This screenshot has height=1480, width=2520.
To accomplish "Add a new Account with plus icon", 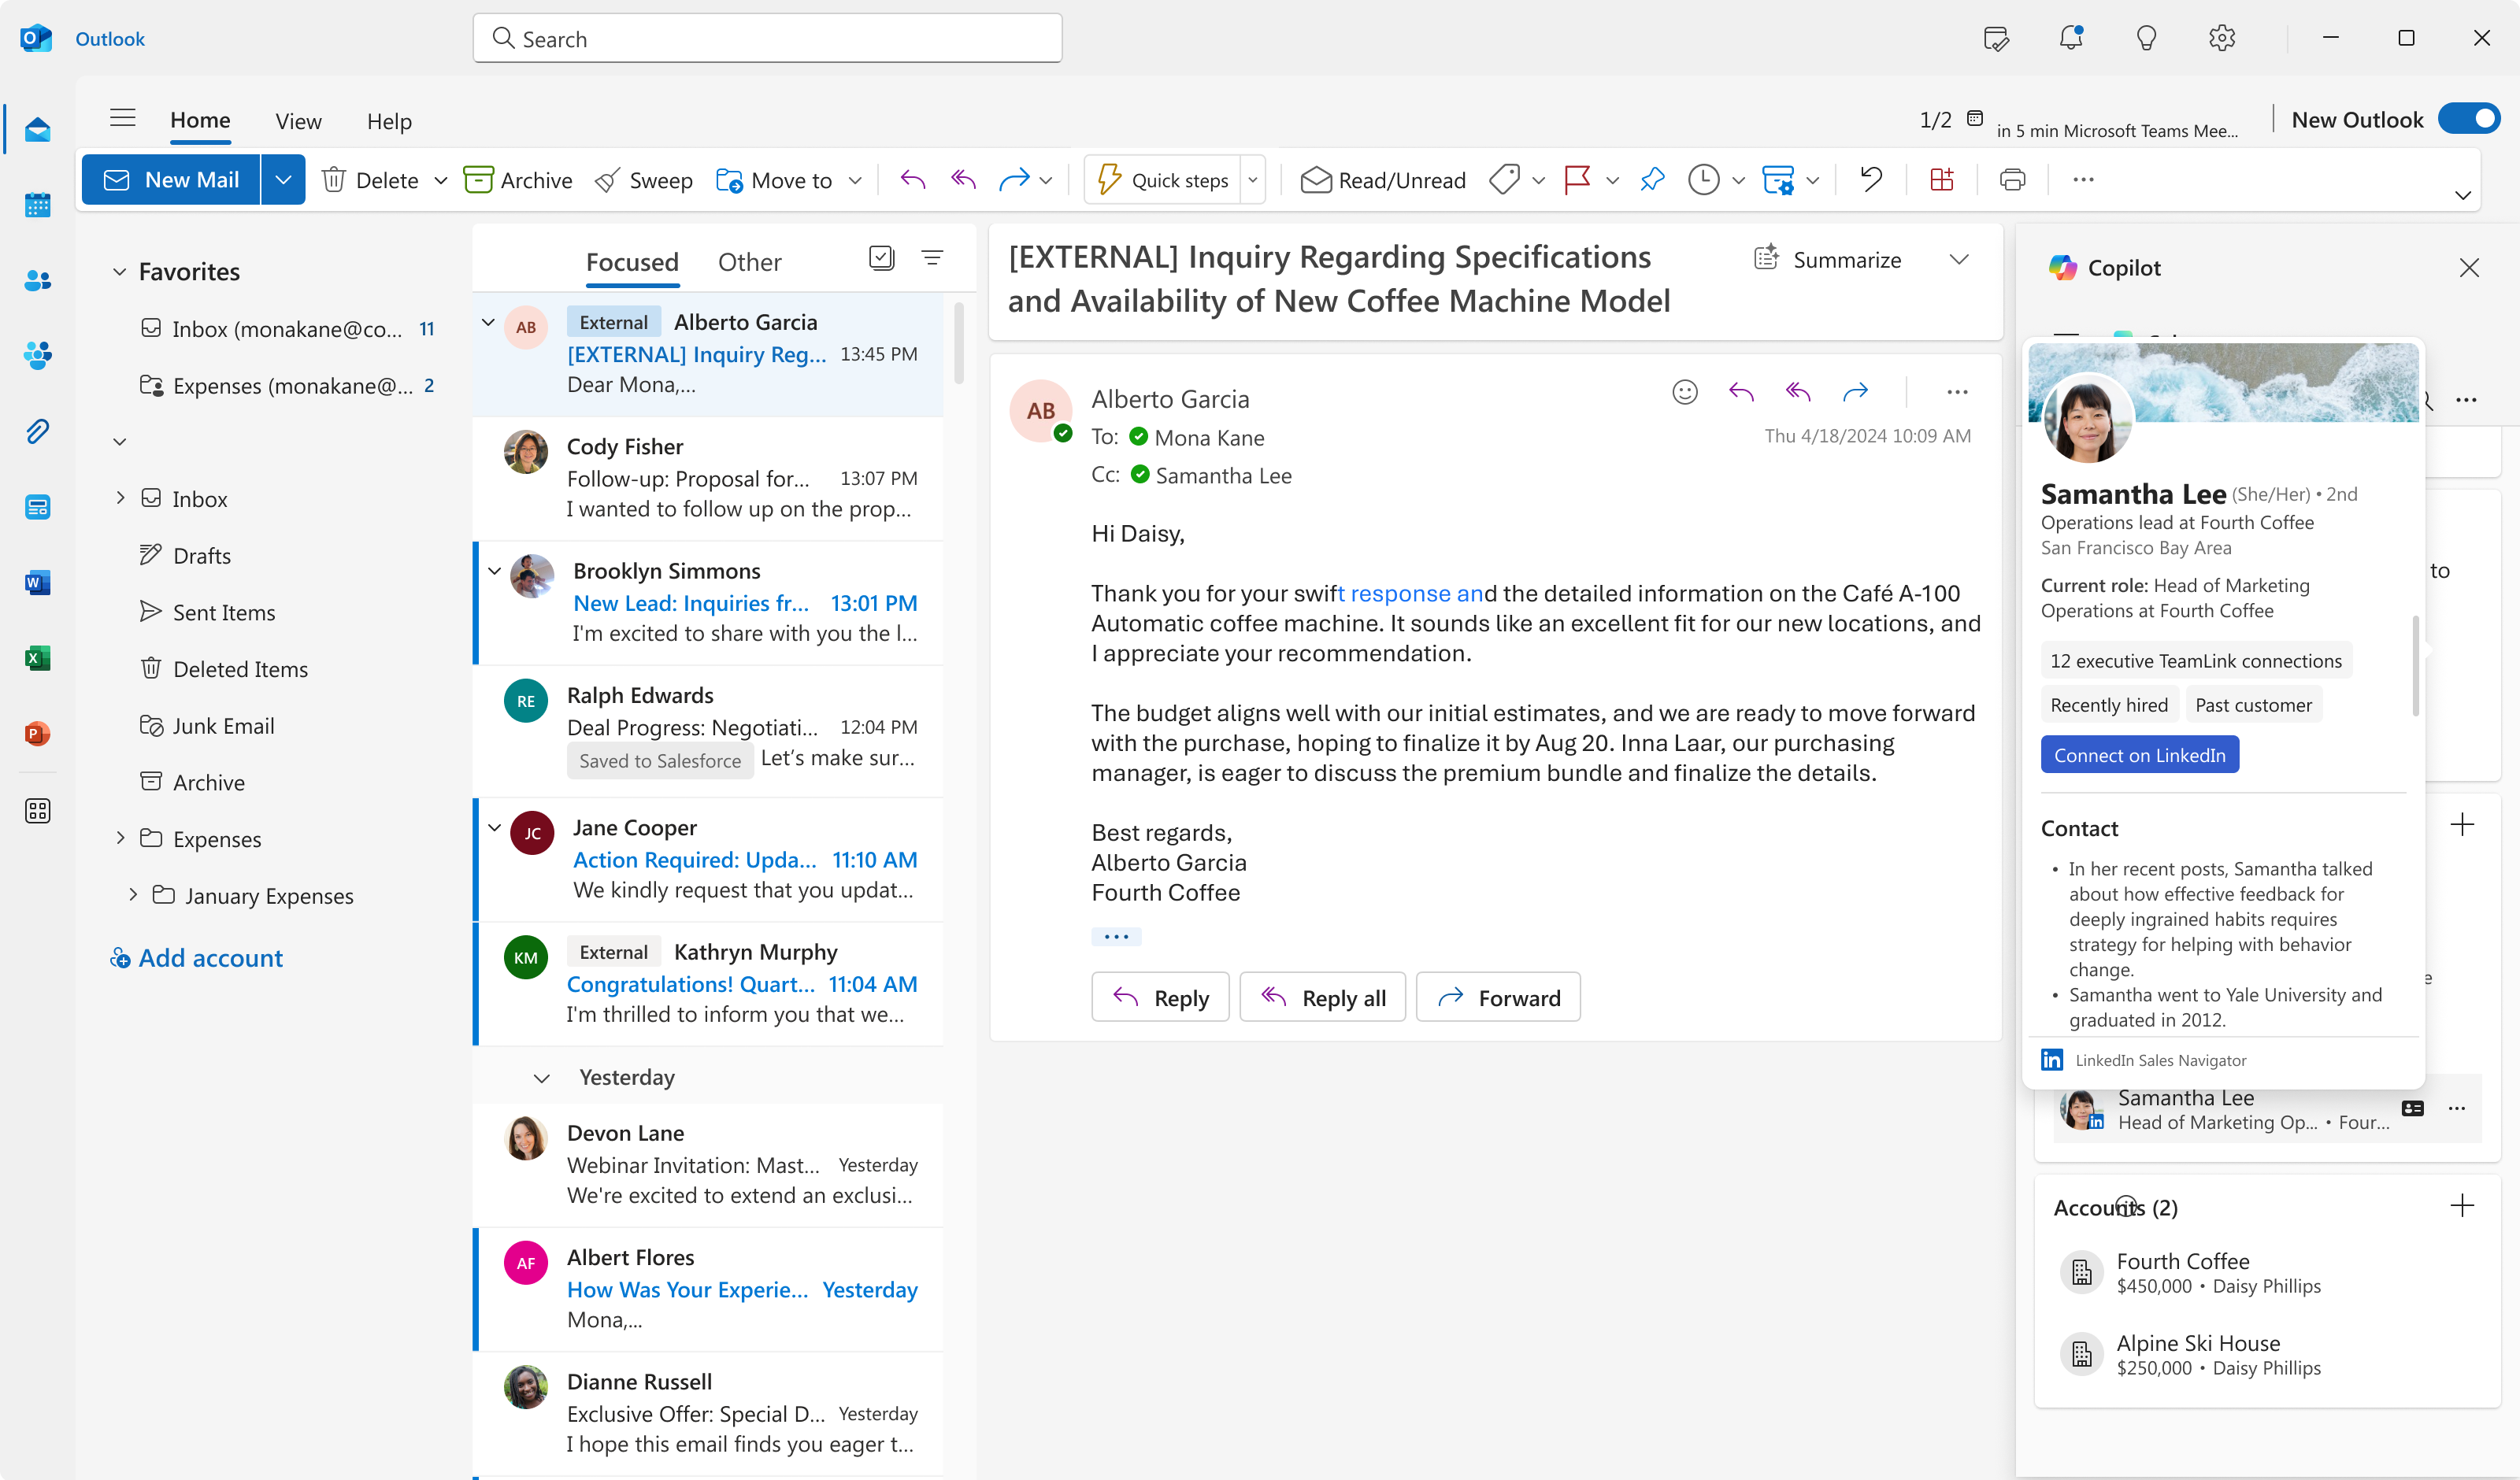I will coord(2462,1206).
